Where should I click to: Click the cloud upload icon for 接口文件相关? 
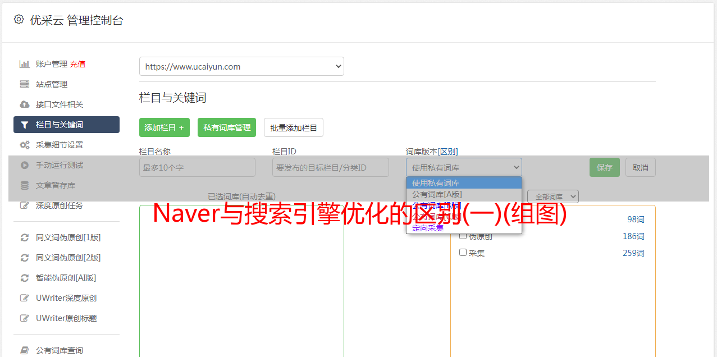(24, 104)
